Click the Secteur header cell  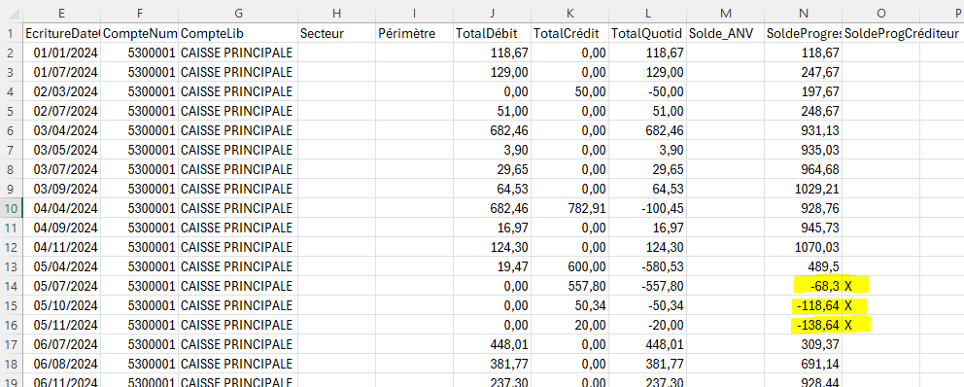coord(336,34)
